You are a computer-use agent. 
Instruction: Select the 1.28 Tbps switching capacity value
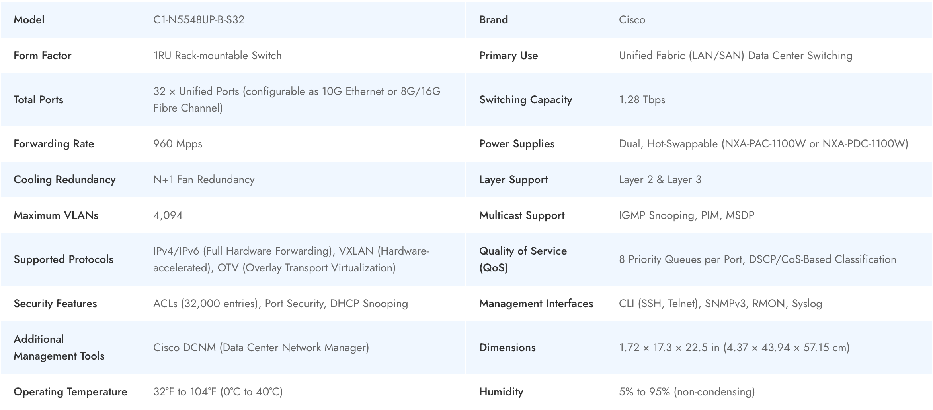click(642, 100)
